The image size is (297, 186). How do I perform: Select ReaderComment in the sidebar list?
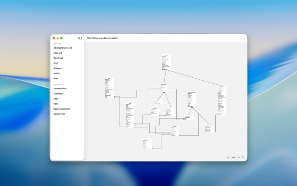[62, 109]
